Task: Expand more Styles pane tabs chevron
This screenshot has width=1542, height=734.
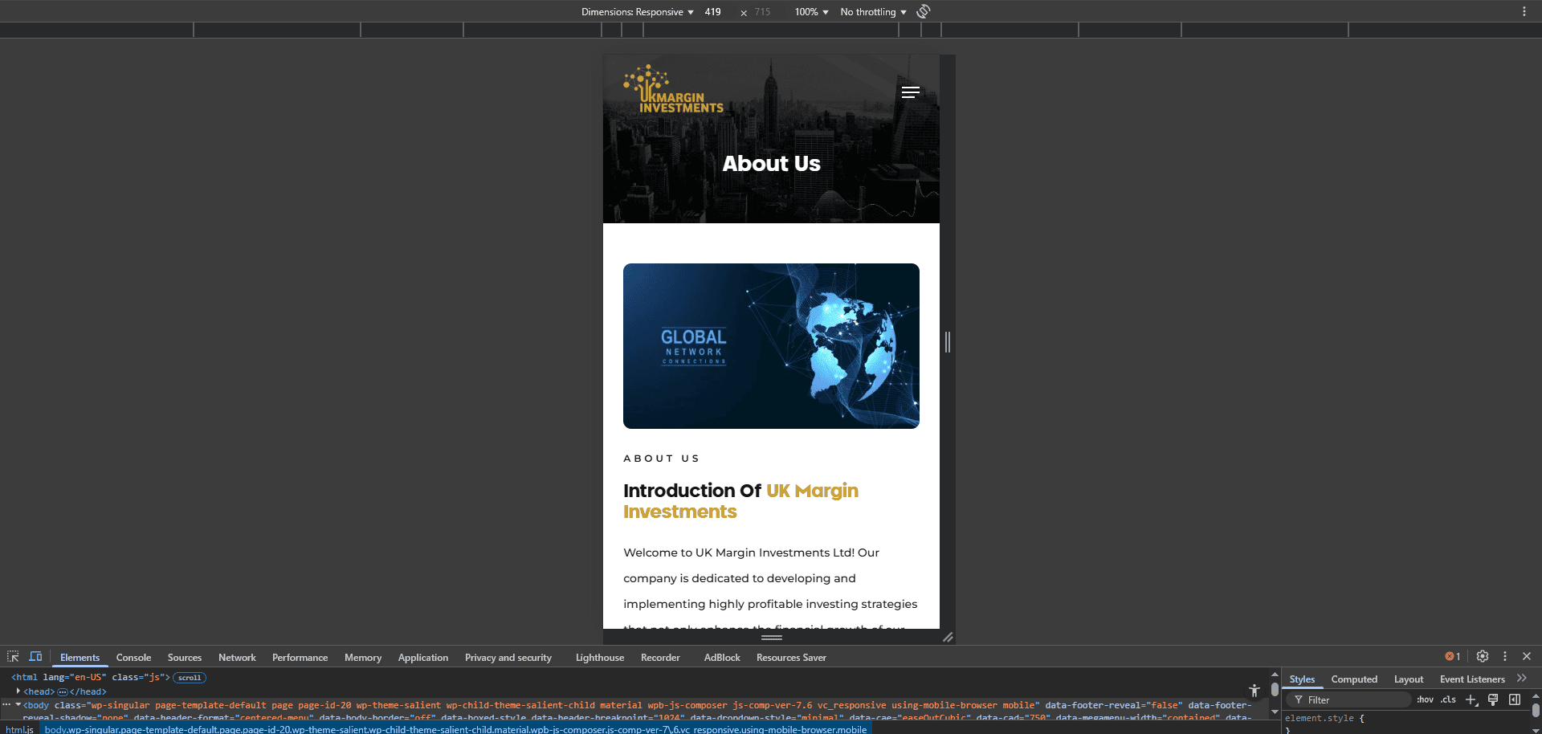Action: (x=1522, y=679)
